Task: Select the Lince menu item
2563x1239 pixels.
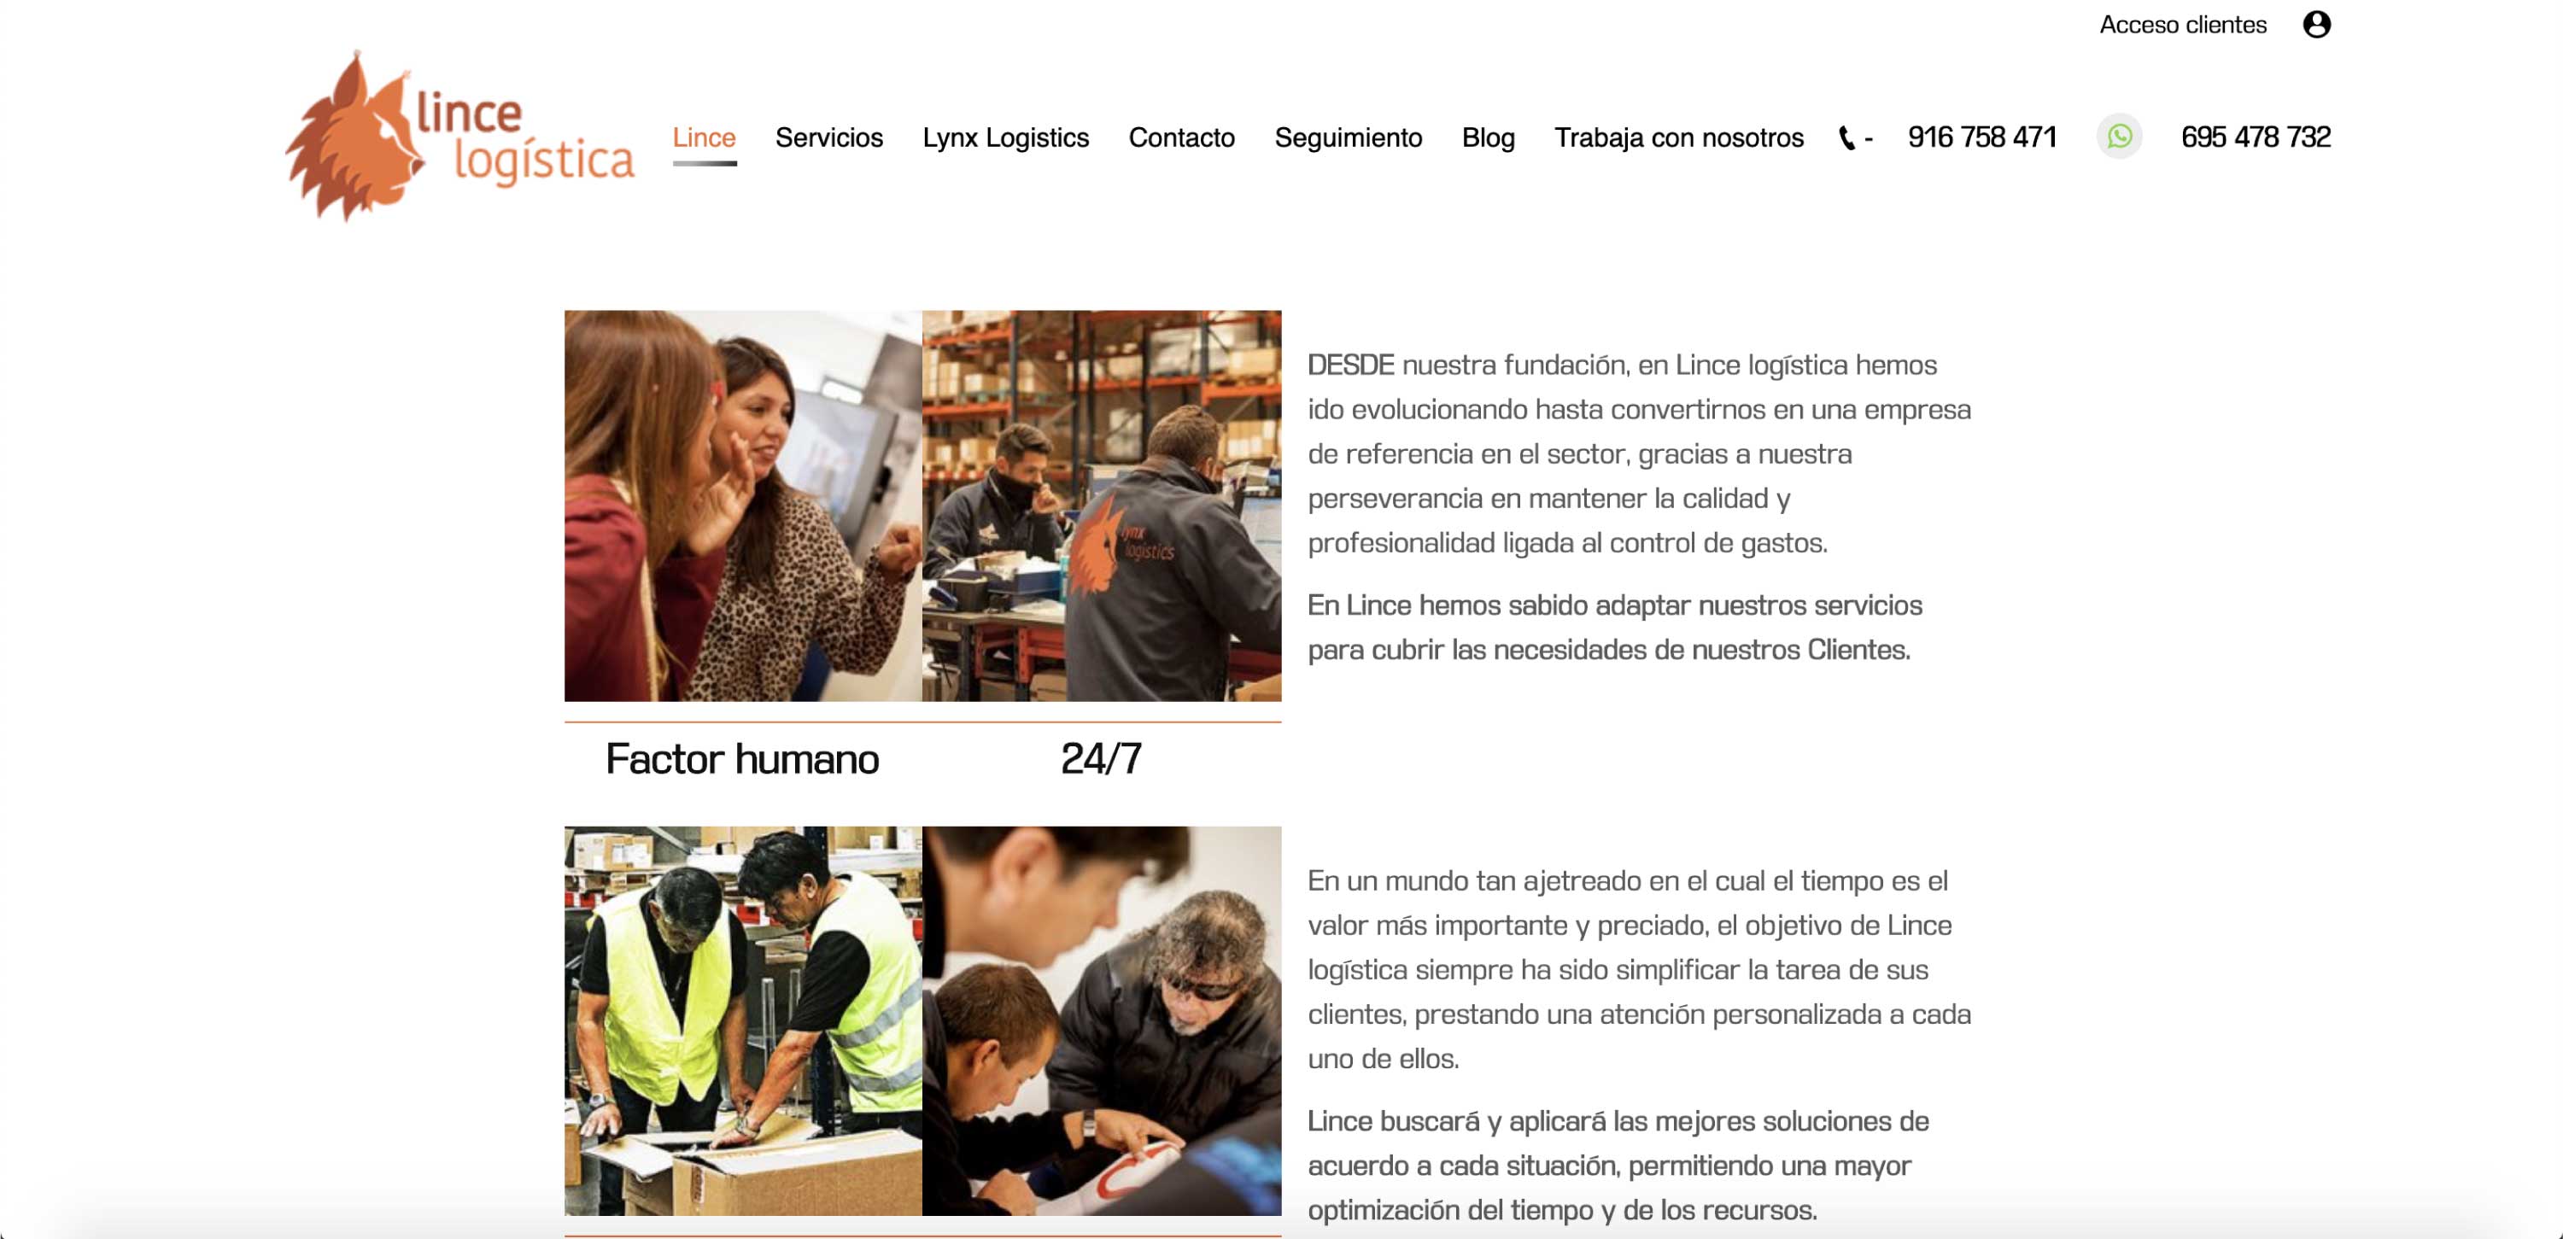Action: coord(705,137)
